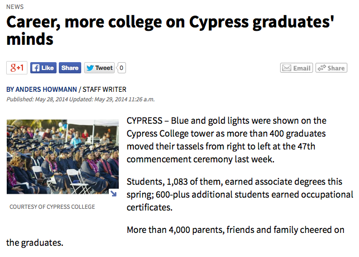
Task: Click the Courtesy of Cypress College caption
Action: point(52,207)
